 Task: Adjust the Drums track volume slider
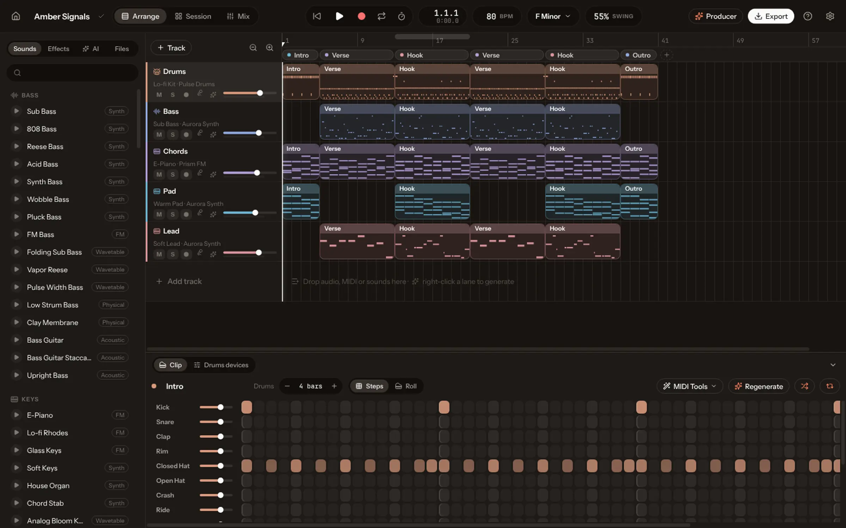(x=250, y=93)
